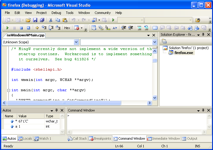Click the Redo arrow icon

click(84, 20)
